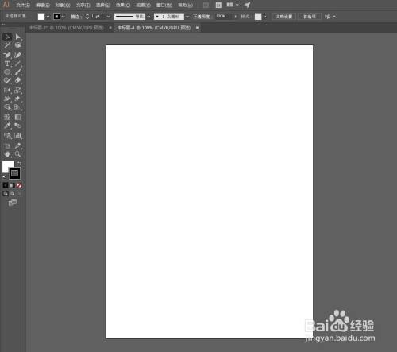Viewport: 397px width, 352px height.
Task: Select the Perspective Grid tool
Action: coord(17,107)
